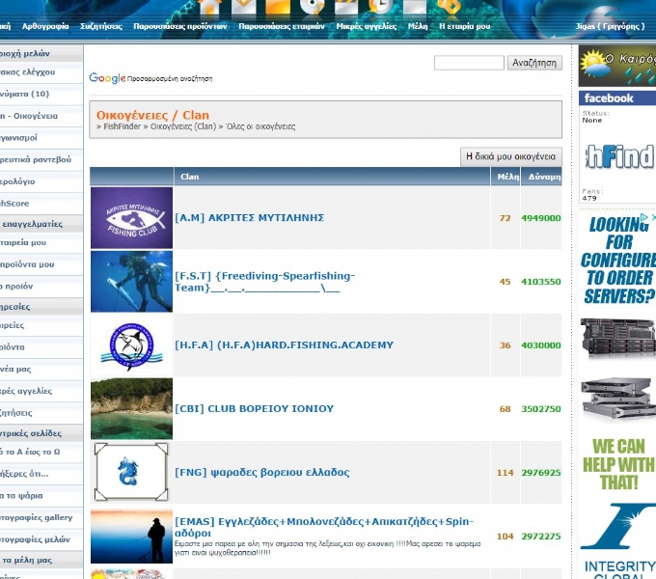
Task: Open sidebar Το ήξερες ότι... link
Action: [24, 474]
